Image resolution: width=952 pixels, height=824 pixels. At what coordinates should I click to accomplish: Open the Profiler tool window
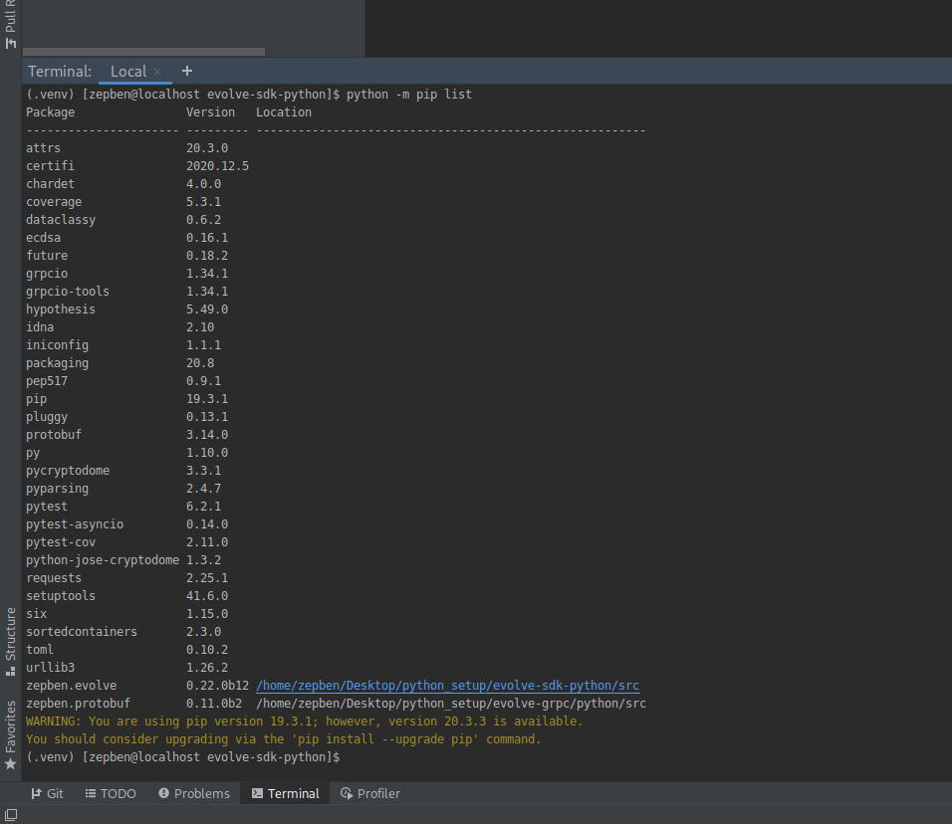click(369, 793)
